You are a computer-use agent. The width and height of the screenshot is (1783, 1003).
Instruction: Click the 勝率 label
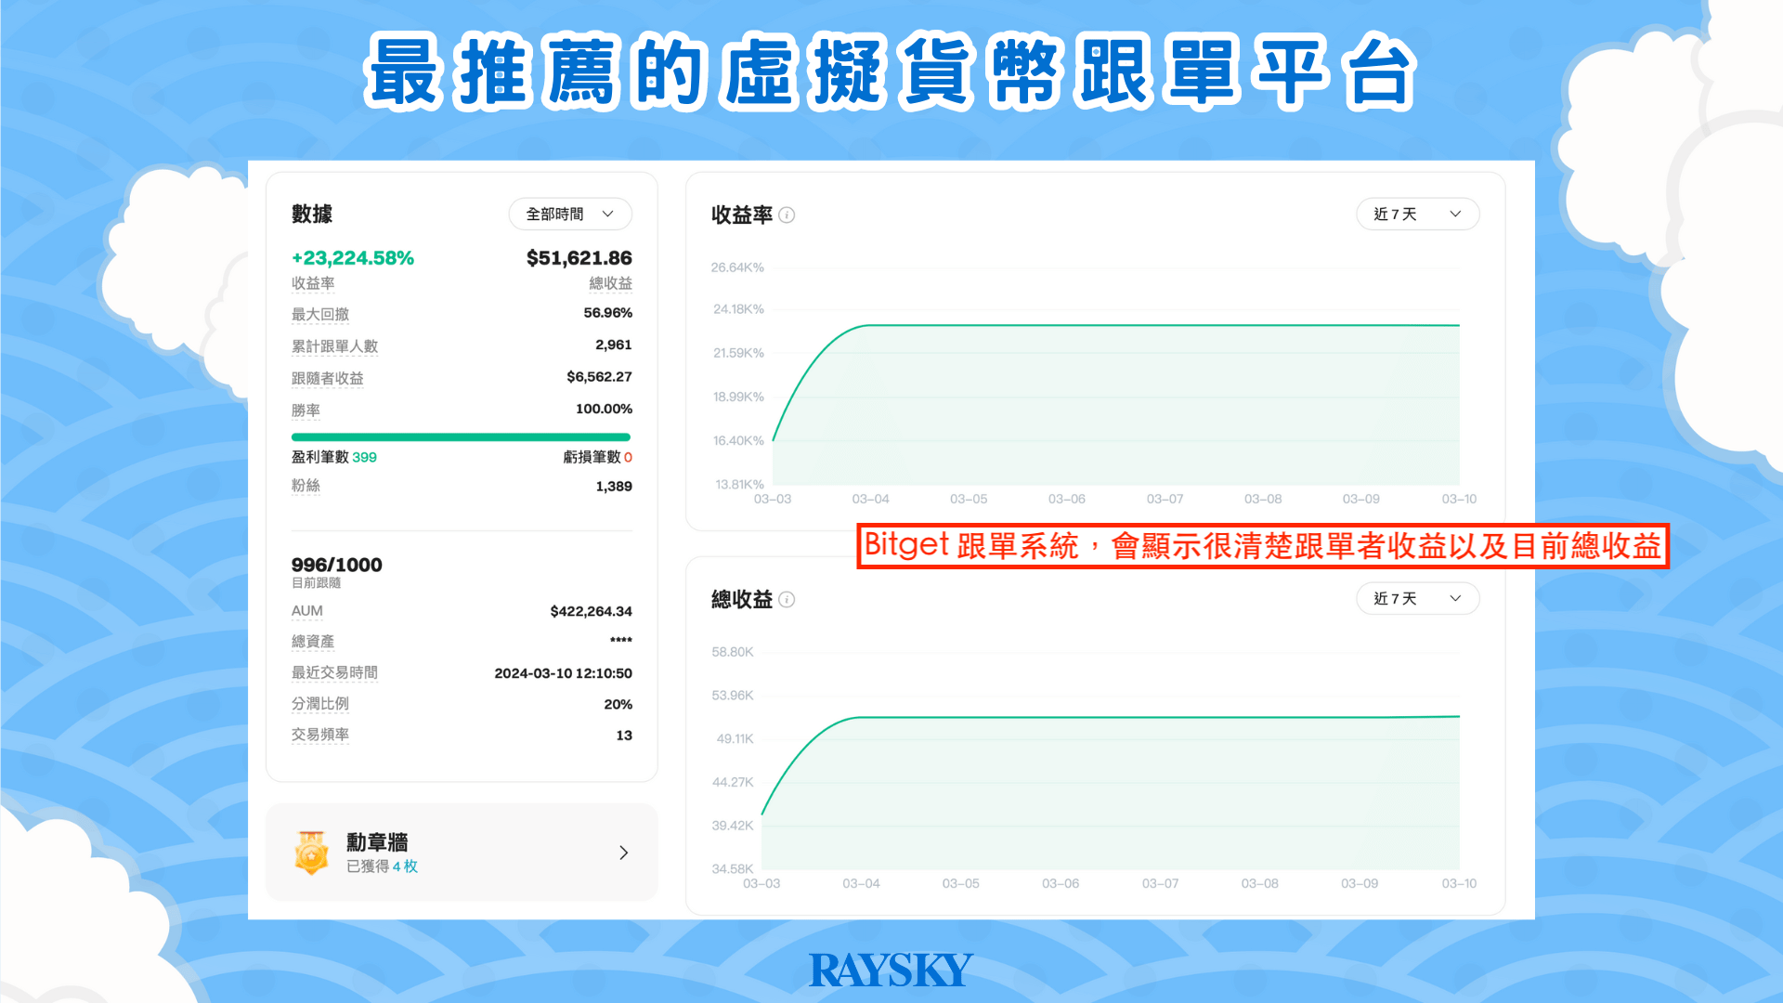tap(306, 410)
